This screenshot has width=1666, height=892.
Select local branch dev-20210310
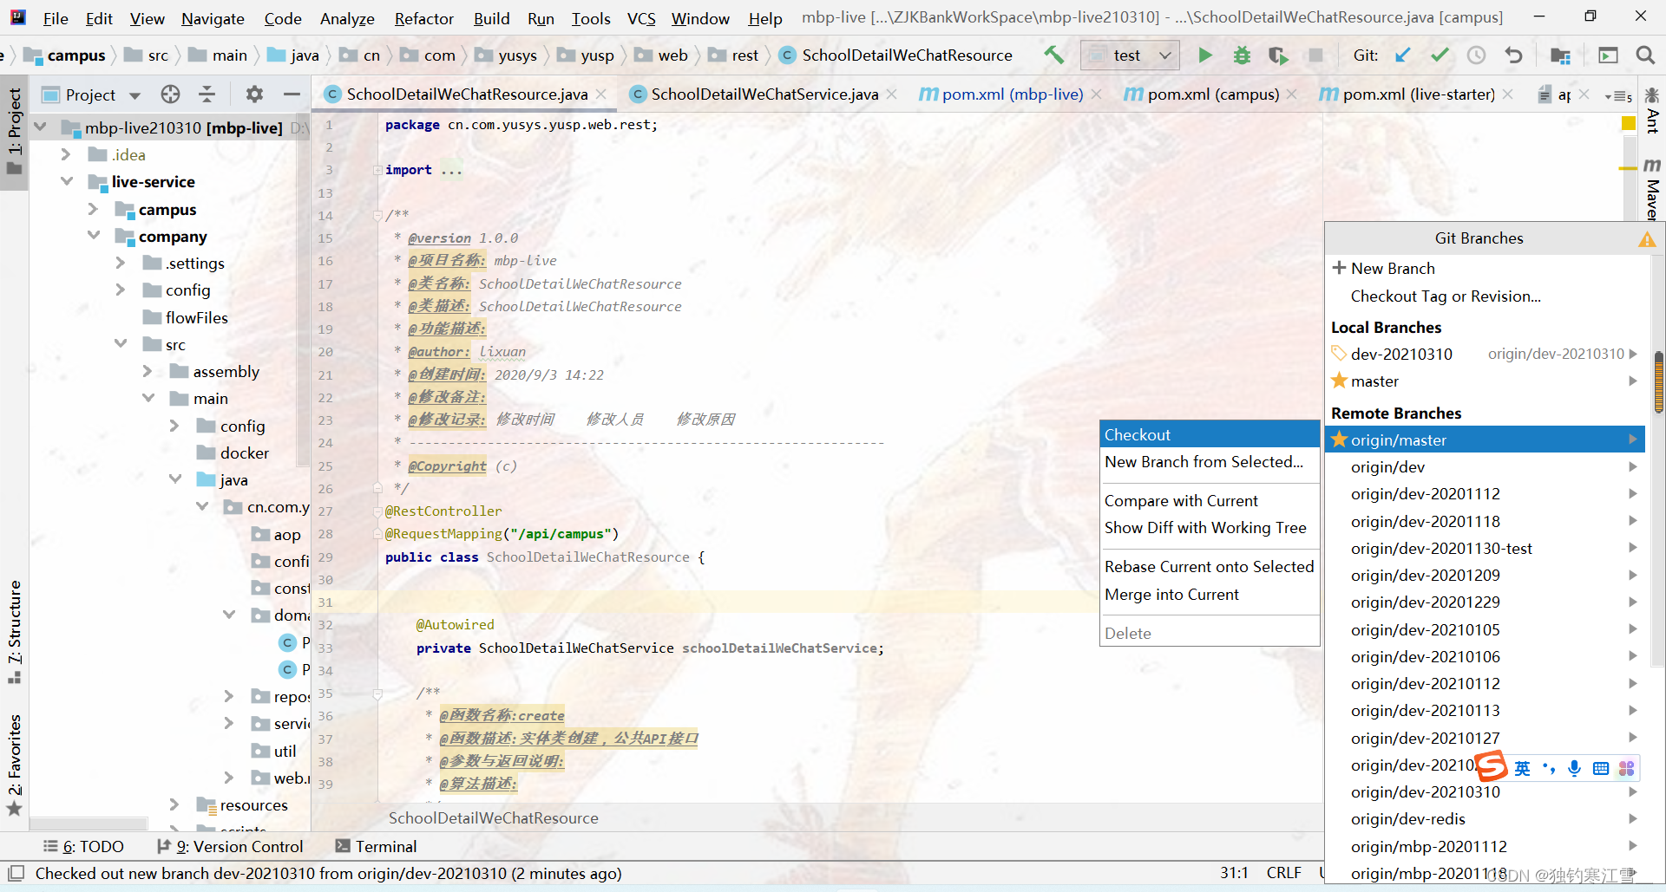pyautogui.click(x=1485, y=354)
